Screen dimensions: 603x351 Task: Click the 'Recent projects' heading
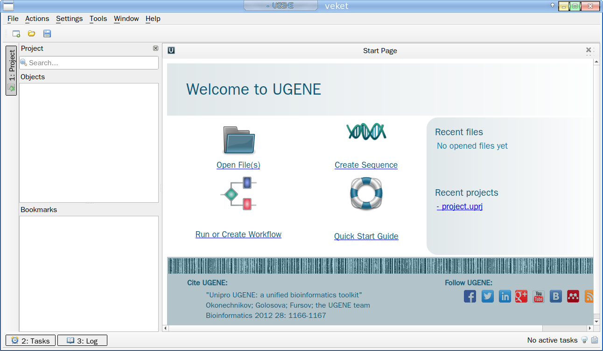point(467,193)
